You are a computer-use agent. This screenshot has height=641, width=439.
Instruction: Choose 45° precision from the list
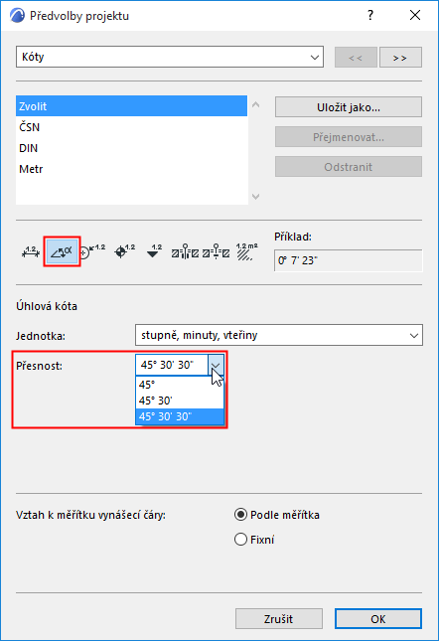click(x=180, y=385)
